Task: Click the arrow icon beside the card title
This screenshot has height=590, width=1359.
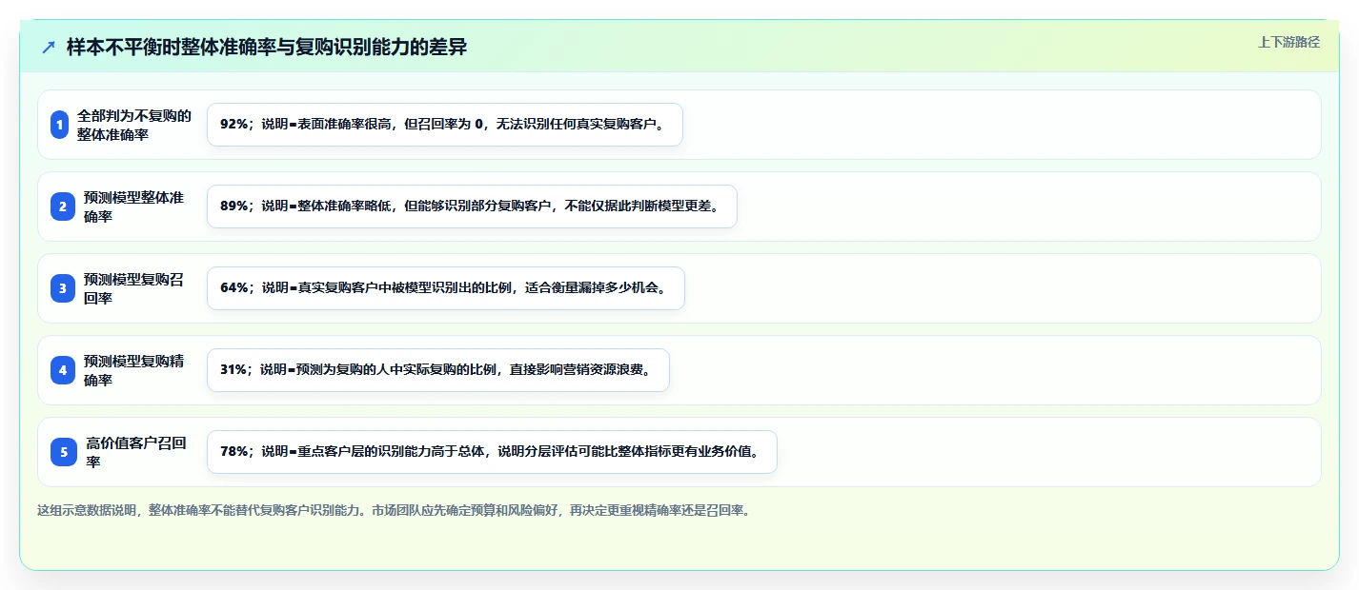Action: coord(49,48)
